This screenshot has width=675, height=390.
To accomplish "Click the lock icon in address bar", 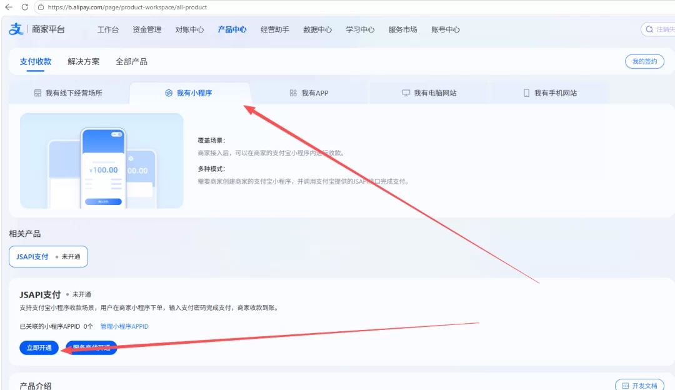I will point(41,7).
